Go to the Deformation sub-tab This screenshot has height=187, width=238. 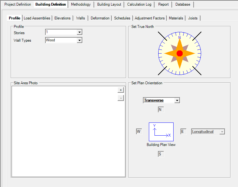[100, 18]
